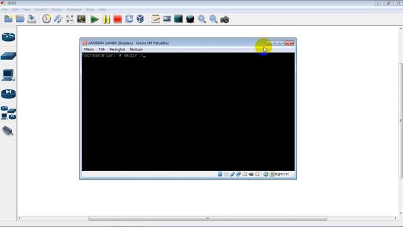
Task: Zoom out with the minus magnifier icon
Action: [x=213, y=20]
